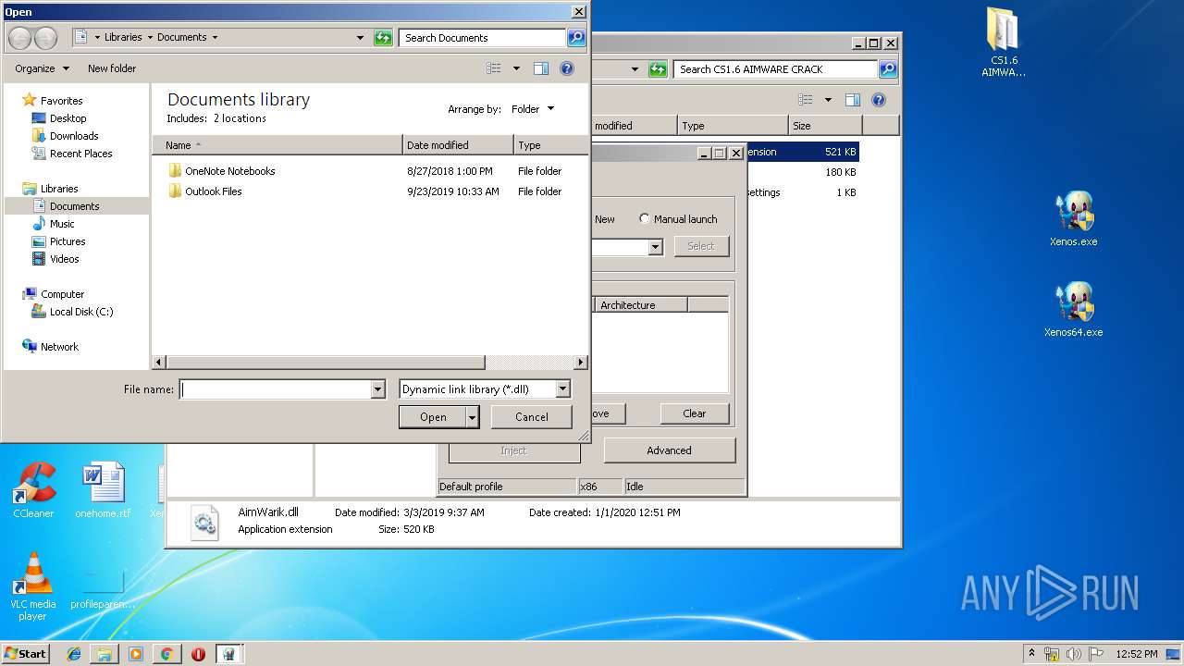This screenshot has width=1184, height=666.
Task: Select the Manual launch radio button
Action: [x=645, y=219]
